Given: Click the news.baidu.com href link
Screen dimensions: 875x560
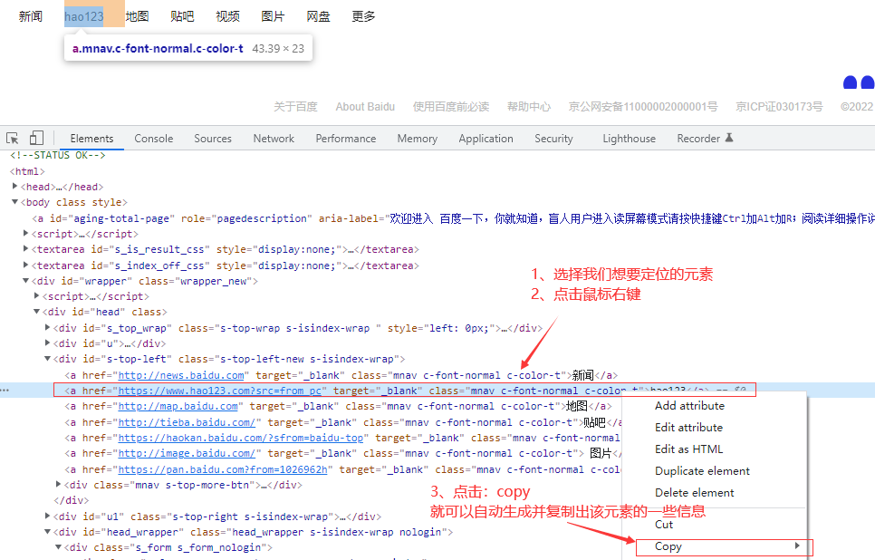Looking at the screenshot, I should [181, 375].
